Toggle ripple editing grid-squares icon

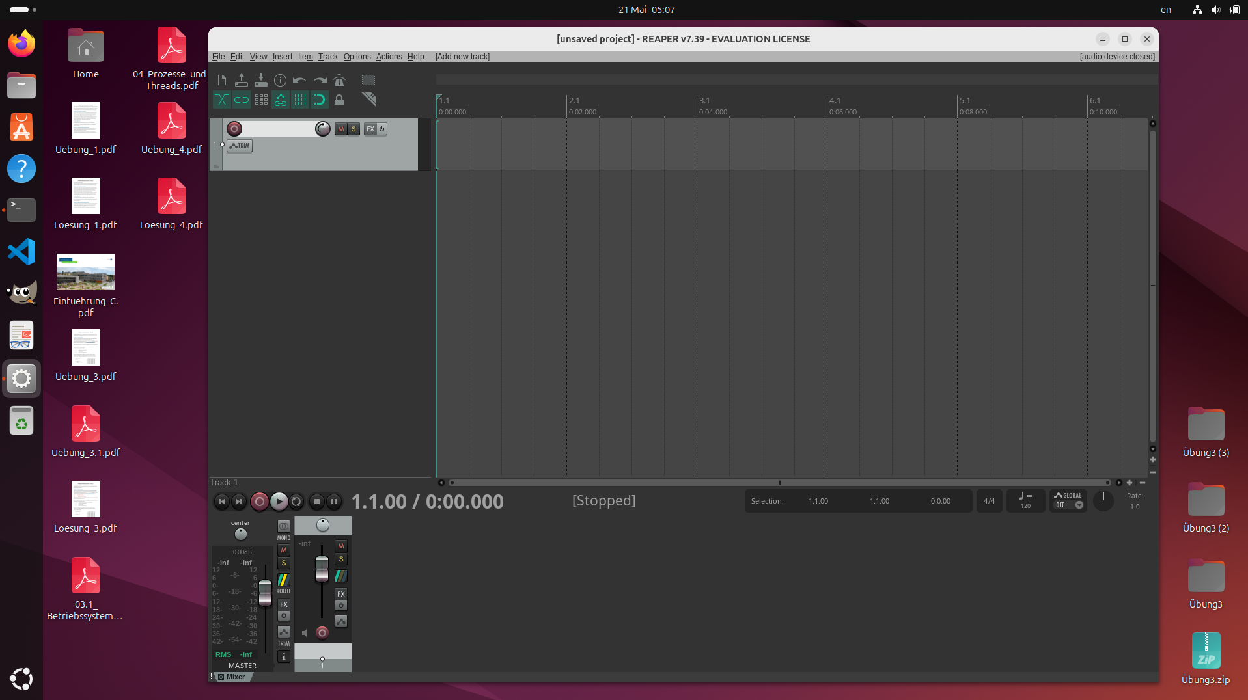point(261,100)
